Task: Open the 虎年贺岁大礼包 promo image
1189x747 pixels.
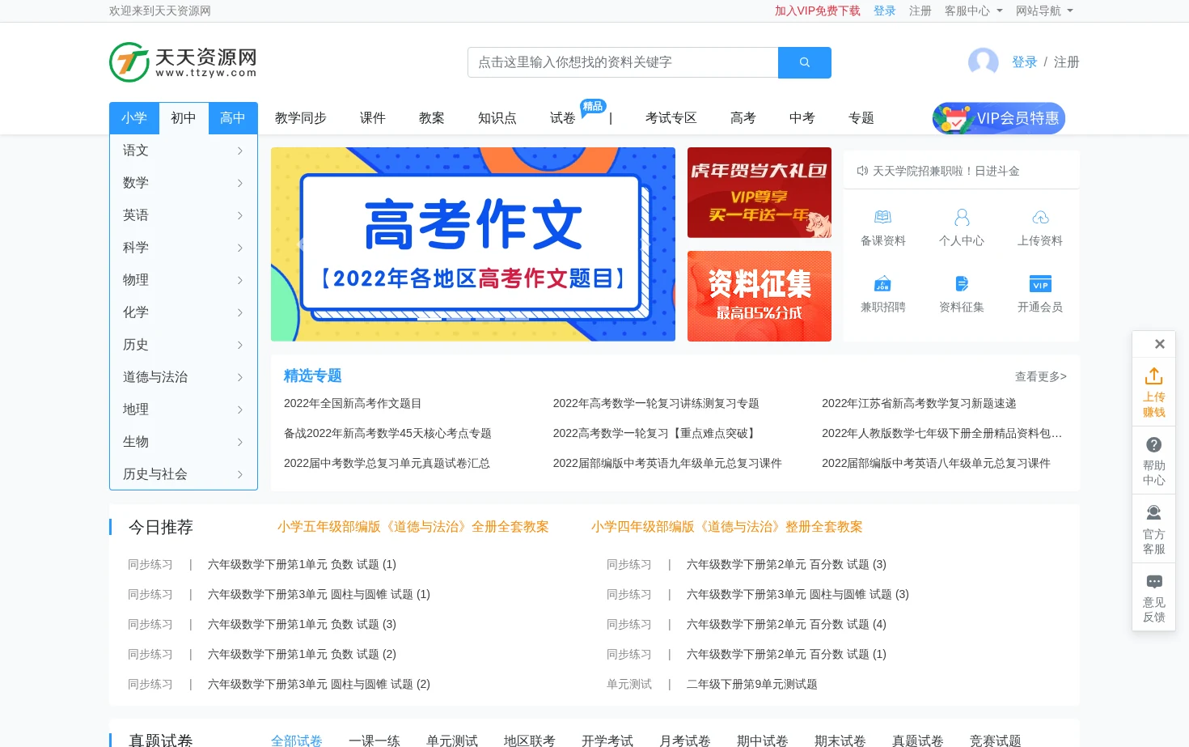Action: click(760, 193)
